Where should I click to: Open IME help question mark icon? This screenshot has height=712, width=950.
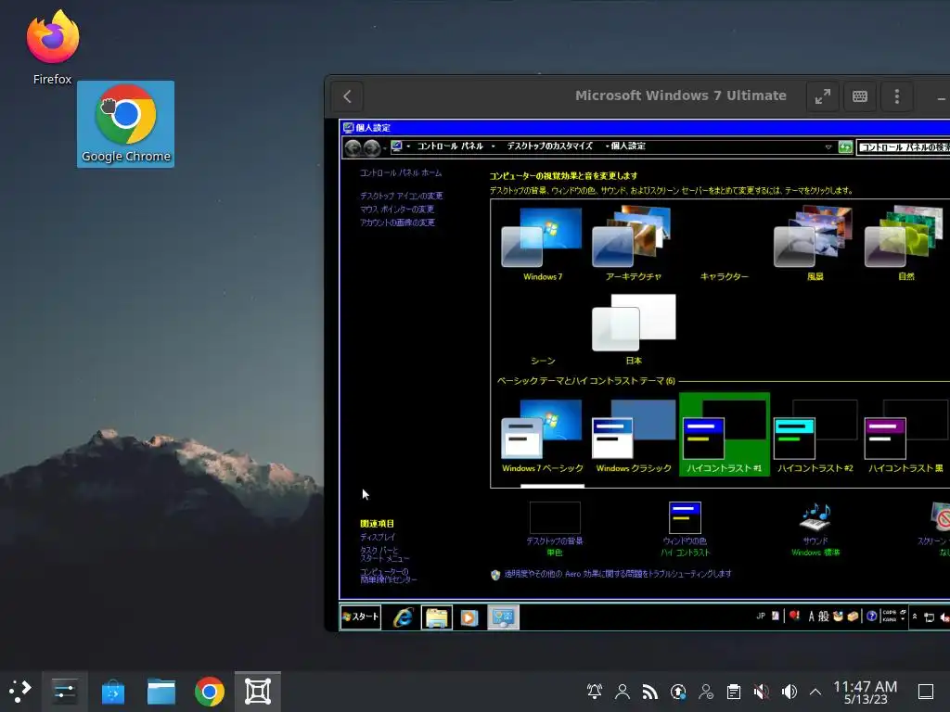(x=871, y=617)
